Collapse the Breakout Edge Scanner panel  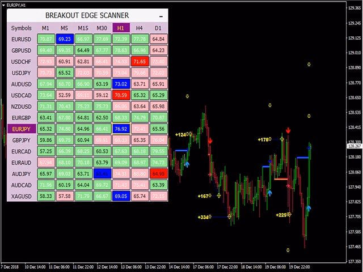(162, 15)
